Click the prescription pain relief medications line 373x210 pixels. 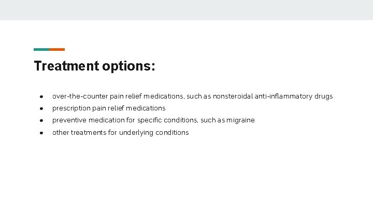pyautogui.click(x=109, y=108)
